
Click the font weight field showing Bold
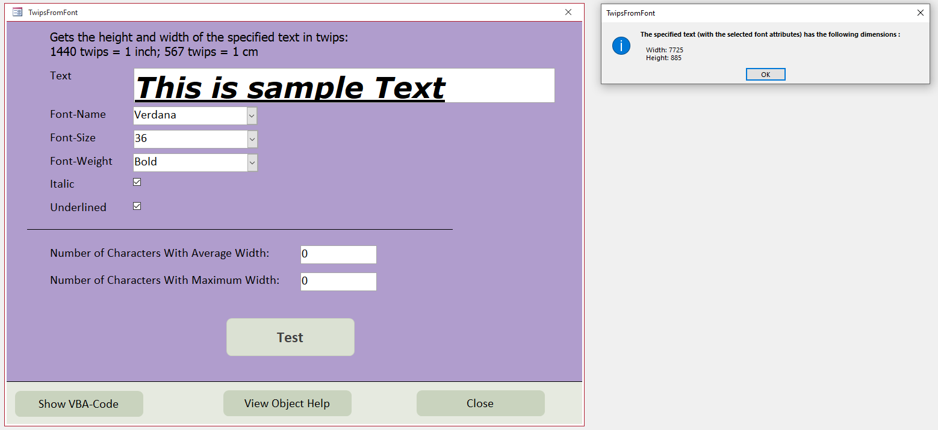[190, 162]
